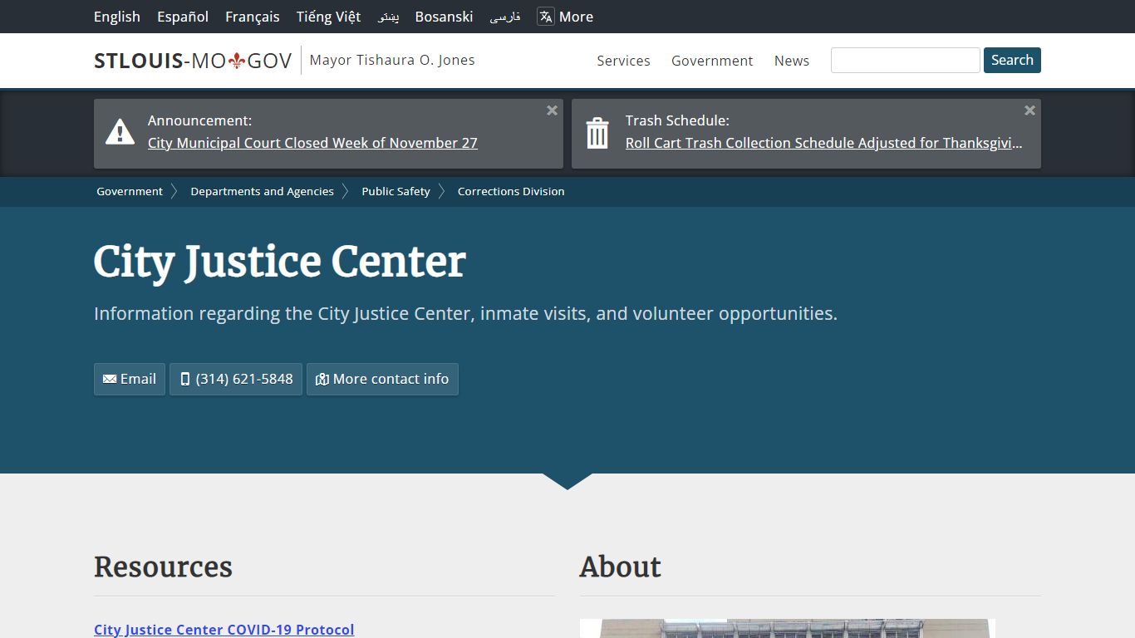
Task: Go to Corrections Division breadcrumb
Action: point(511,191)
